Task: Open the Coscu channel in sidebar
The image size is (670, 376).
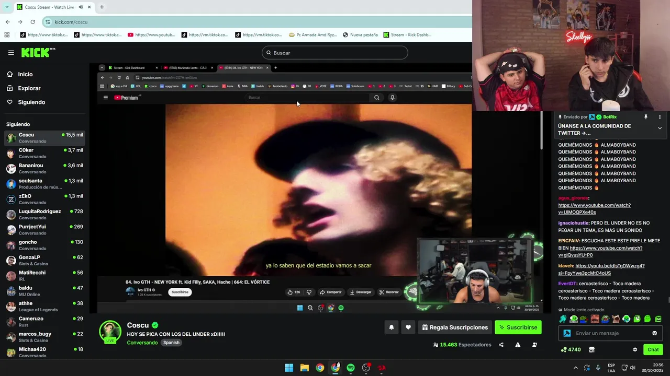Action: [45, 138]
